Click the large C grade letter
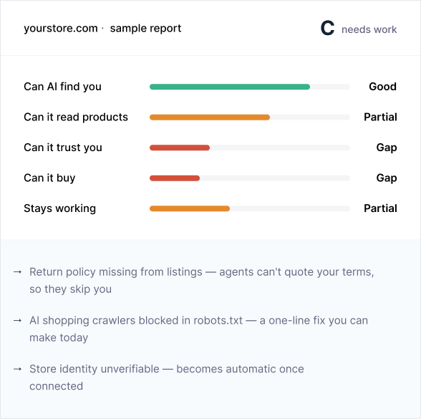This screenshot has width=421, height=419. [x=328, y=28]
